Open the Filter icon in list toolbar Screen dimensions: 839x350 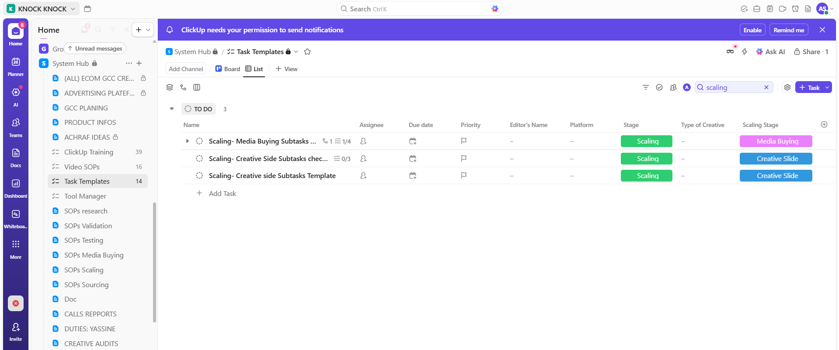(645, 87)
